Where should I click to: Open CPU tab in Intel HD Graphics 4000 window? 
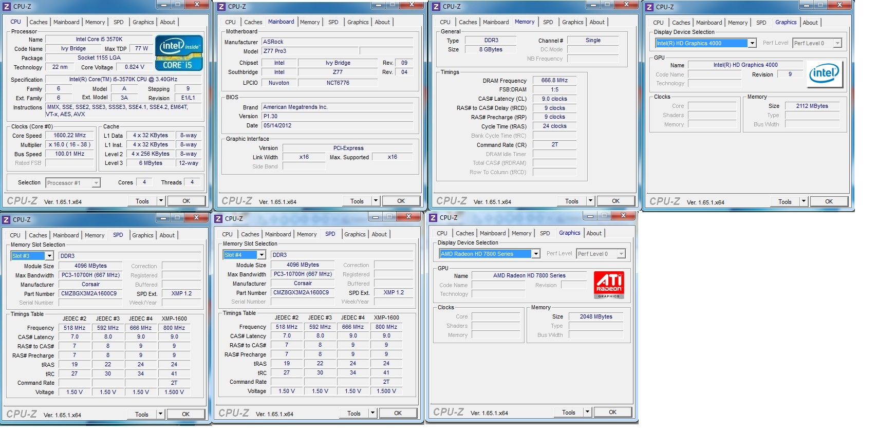click(658, 23)
